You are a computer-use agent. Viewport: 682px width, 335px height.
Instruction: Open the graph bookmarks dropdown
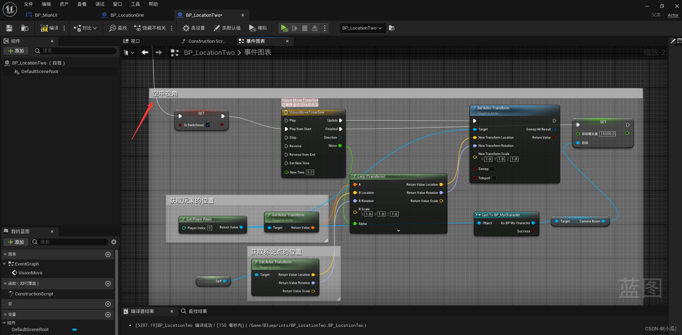coord(129,53)
